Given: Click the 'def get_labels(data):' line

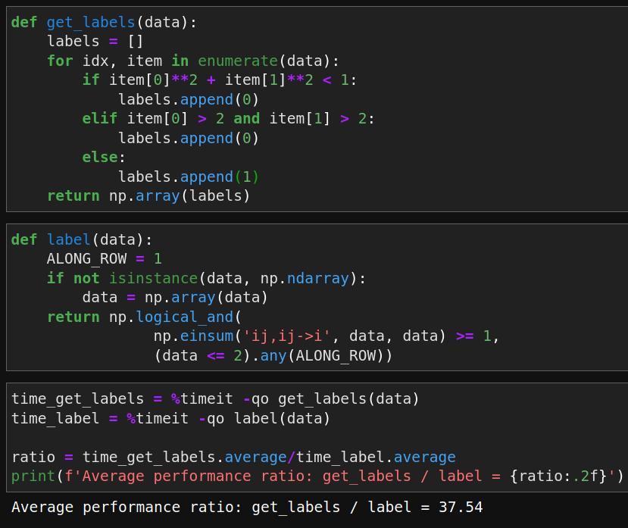Looking at the screenshot, I should (x=104, y=23).
